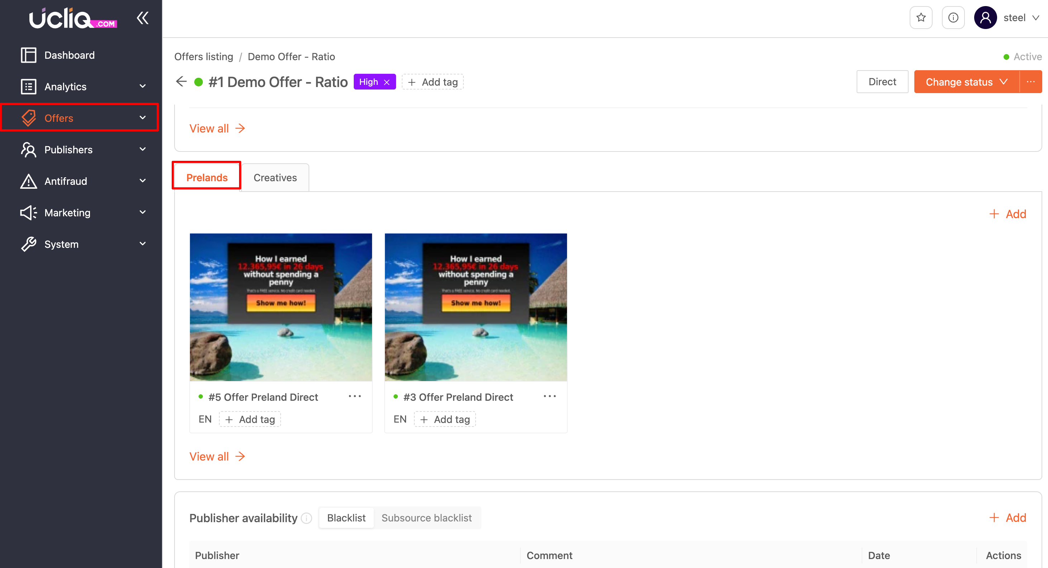
Task: Collapse the sidebar with double-chevron icon
Action: point(142,18)
